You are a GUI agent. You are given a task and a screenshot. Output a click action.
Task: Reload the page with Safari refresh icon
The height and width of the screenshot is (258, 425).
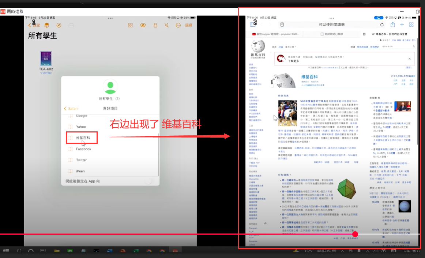pyautogui.click(x=382, y=25)
